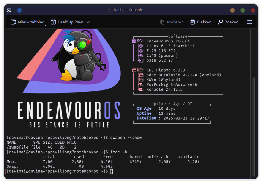Click the 'buff/cache' column header

point(159,157)
